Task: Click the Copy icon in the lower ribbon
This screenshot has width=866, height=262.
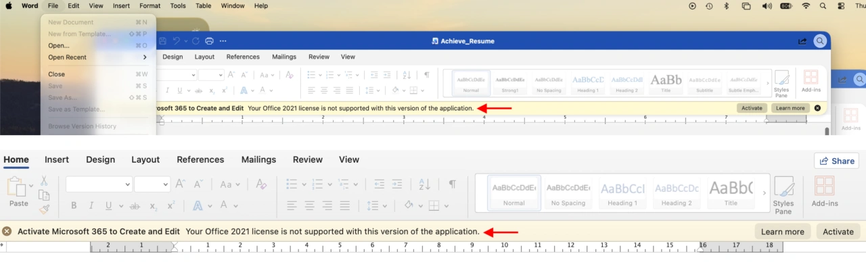Action: coord(44,195)
